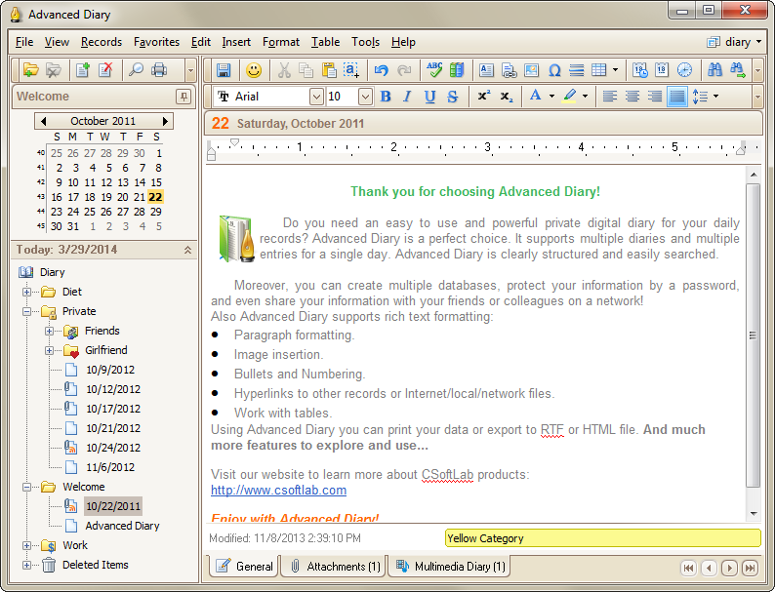Screen dimensions: 775x592
Task: Click the Copy icon
Action: [x=306, y=70]
